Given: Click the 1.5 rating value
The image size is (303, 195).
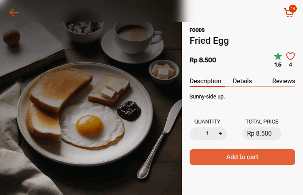Looking at the screenshot, I should (x=278, y=65).
